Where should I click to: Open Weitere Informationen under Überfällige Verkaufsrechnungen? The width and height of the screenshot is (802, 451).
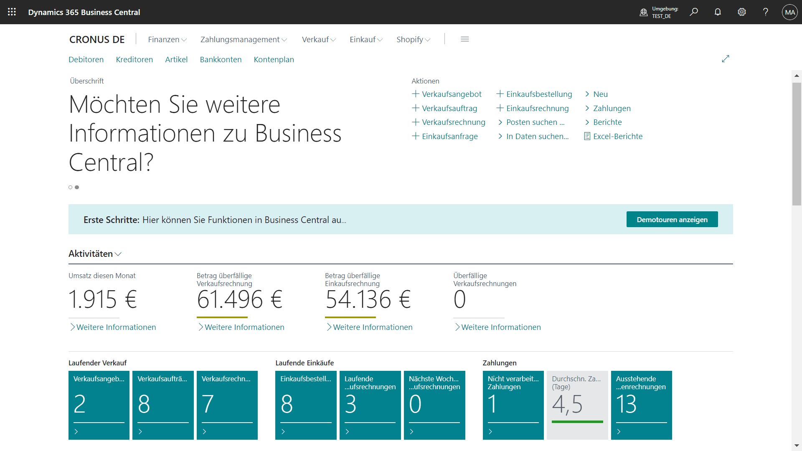[497, 327]
